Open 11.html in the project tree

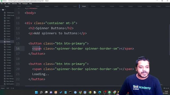coord(8,47)
